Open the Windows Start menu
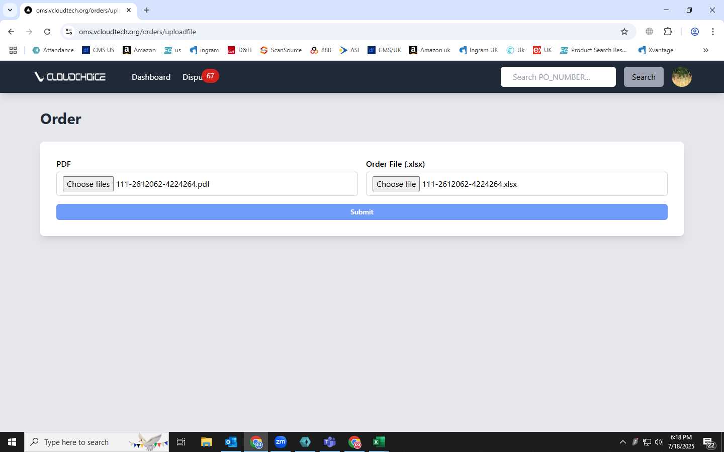724x452 pixels. click(12, 442)
